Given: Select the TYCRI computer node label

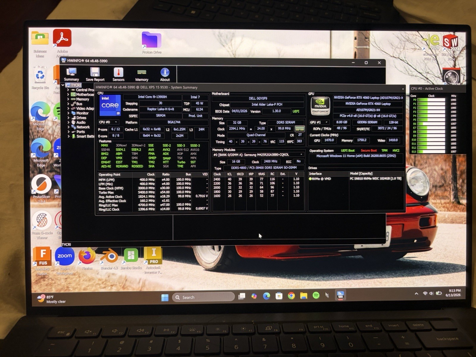Looking at the screenshot, I should [x=76, y=85].
